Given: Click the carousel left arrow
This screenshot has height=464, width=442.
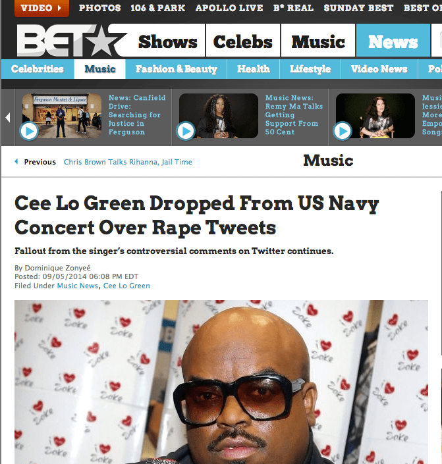Looking at the screenshot, I should click(8, 117).
